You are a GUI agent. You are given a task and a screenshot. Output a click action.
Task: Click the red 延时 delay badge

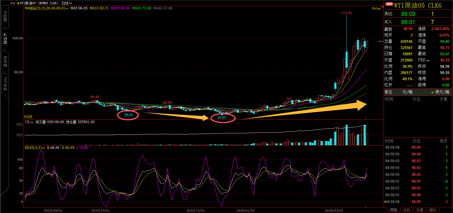[x=389, y=4]
